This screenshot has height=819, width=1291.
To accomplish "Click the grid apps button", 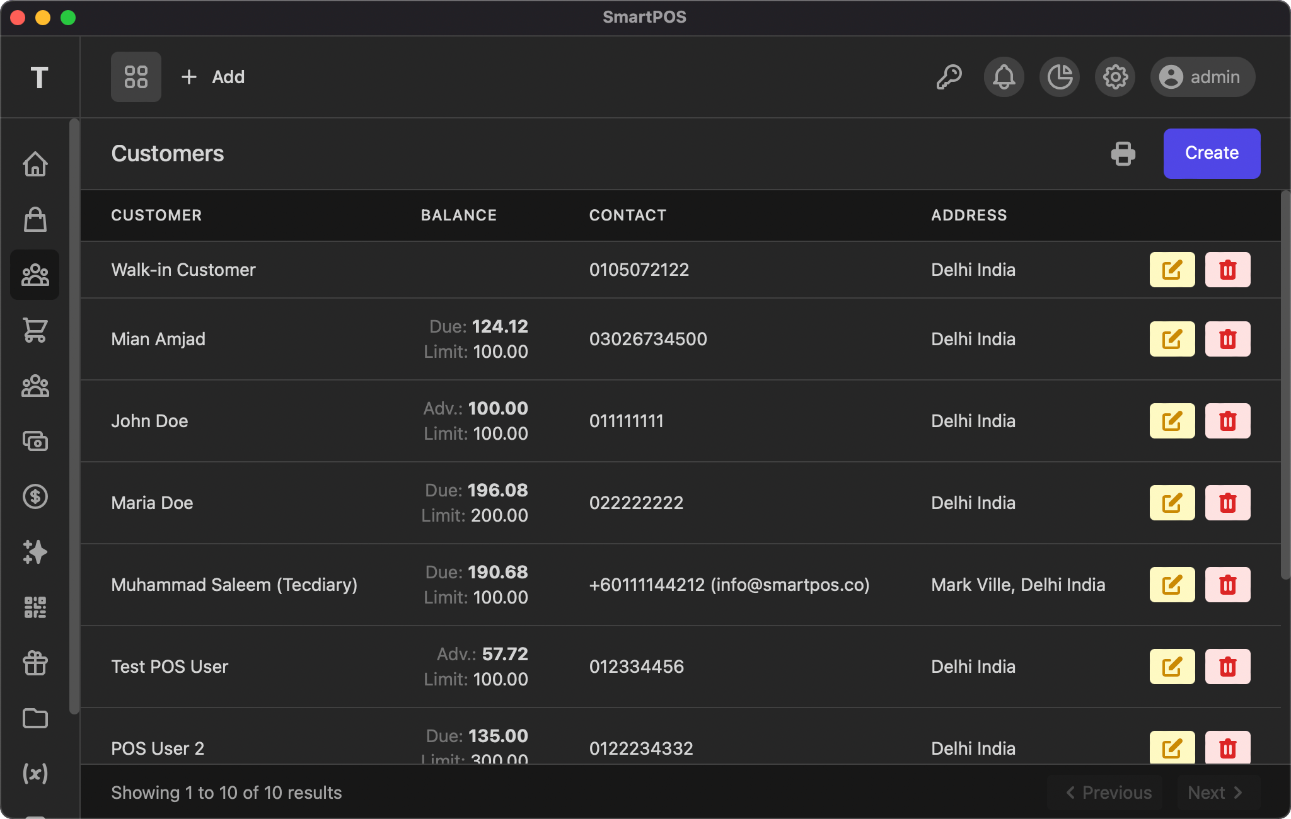I will [136, 77].
